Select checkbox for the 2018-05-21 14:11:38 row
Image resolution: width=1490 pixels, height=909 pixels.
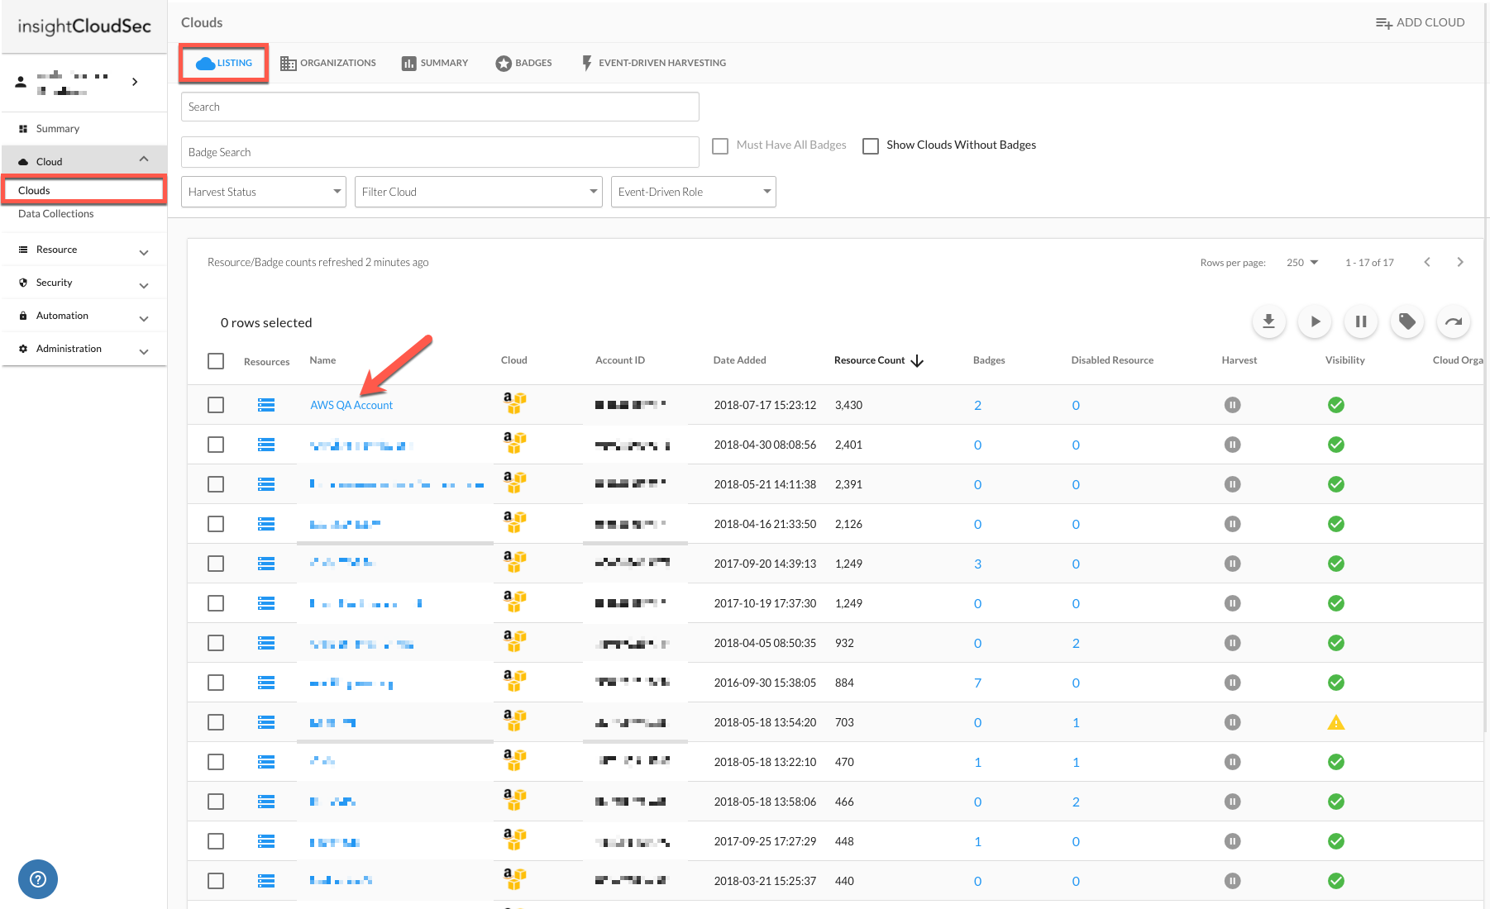coord(216,484)
